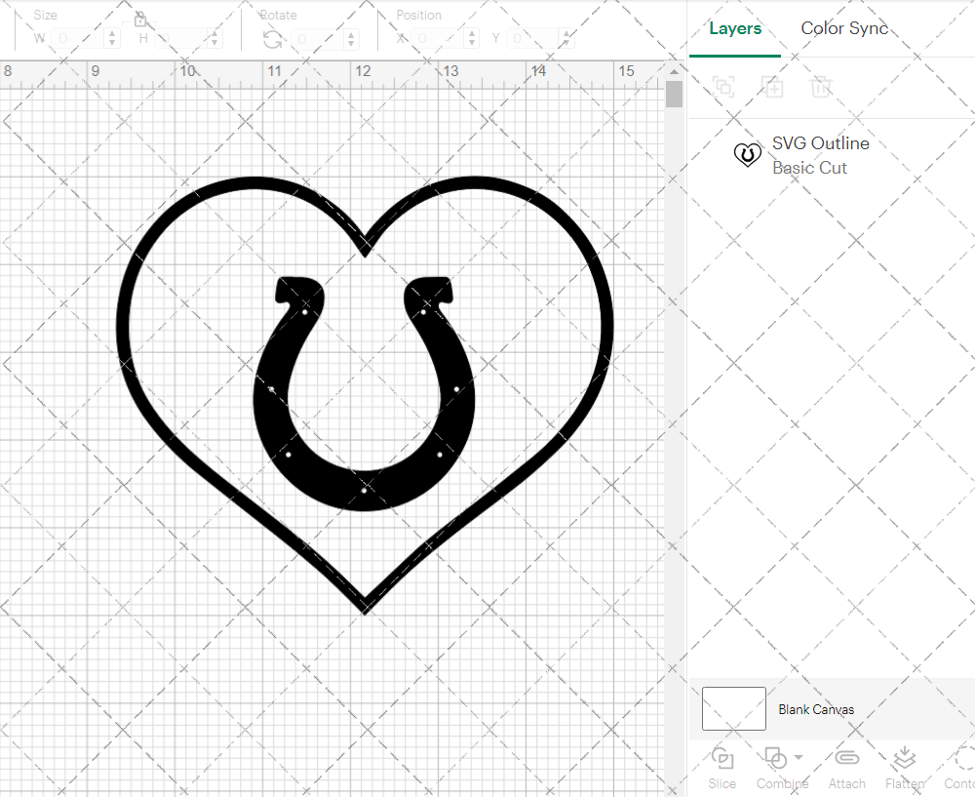Click the Rotate value stepper arrows

point(351,39)
